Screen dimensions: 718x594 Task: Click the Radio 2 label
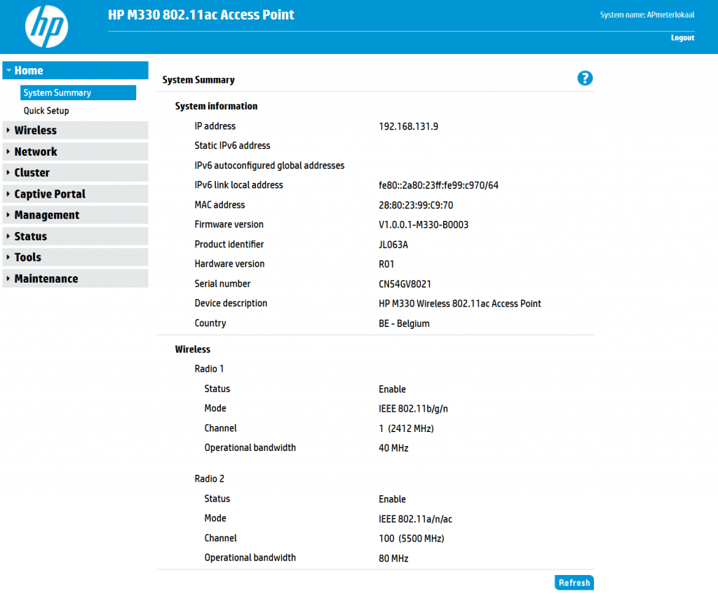pos(209,479)
